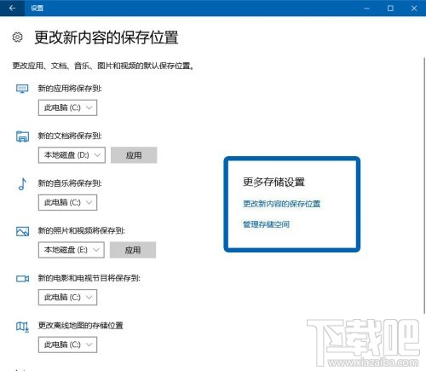Minimize the Settings window
426x371 pixels.
tap(366, 9)
